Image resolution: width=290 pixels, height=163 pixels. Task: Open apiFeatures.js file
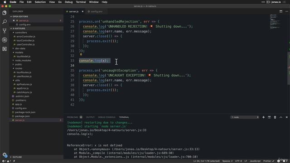(24, 84)
